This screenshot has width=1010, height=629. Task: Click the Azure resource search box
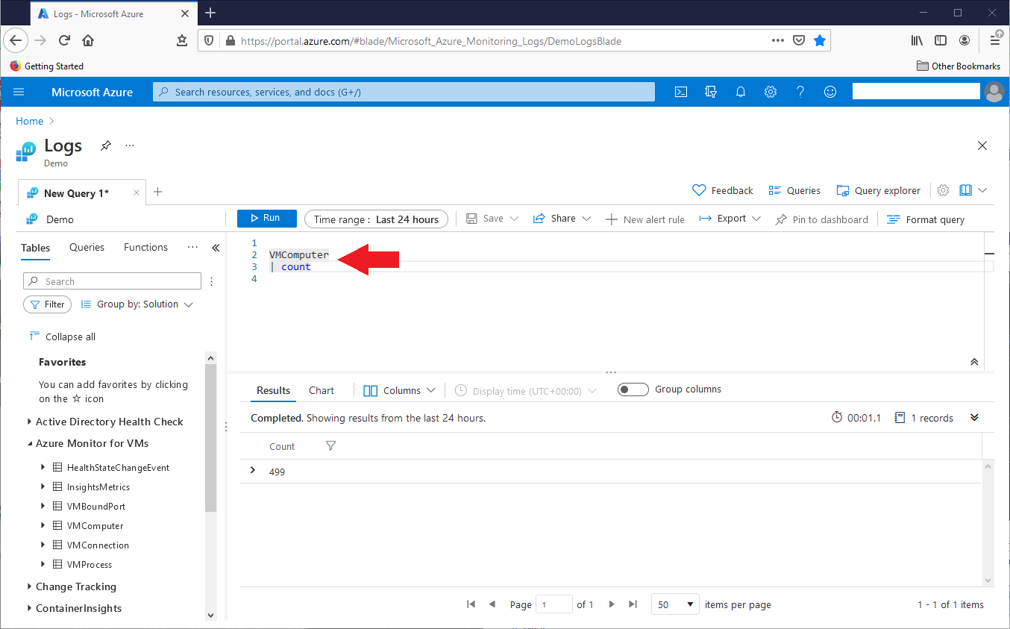click(x=404, y=92)
